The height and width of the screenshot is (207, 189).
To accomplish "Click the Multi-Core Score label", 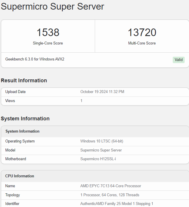I will pos(142,43).
